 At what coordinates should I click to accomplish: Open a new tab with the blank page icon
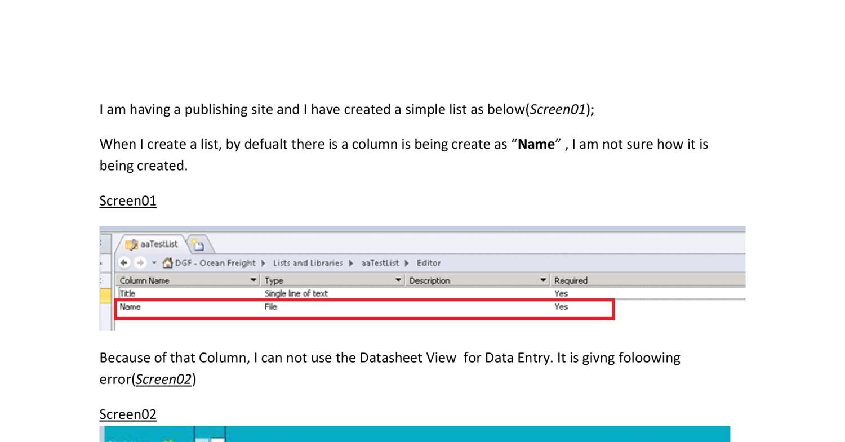197,244
